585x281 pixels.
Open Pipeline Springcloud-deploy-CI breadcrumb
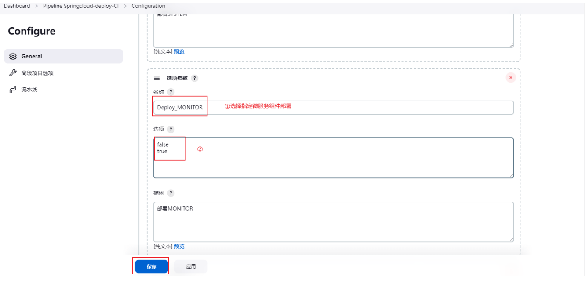click(x=81, y=6)
